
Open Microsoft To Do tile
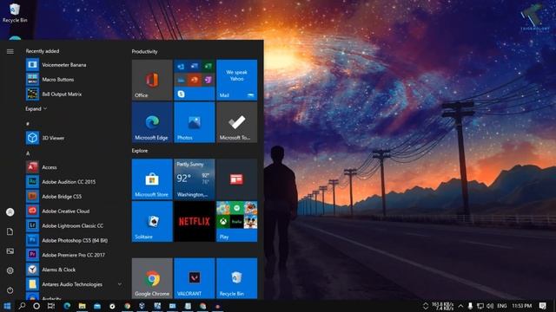[x=237, y=122]
